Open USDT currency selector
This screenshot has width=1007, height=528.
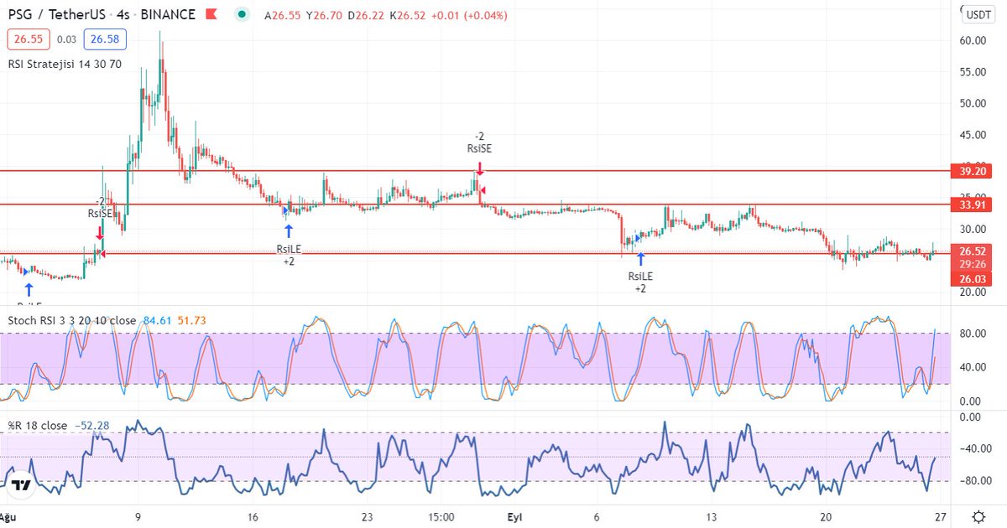[x=978, y=15]
